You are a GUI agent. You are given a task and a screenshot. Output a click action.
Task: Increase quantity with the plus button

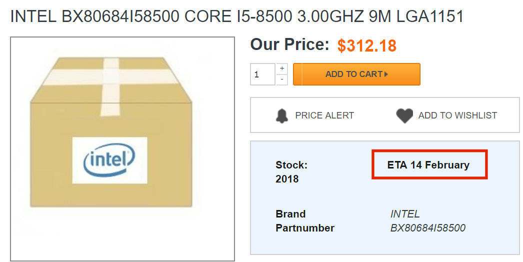click(282, 68)
